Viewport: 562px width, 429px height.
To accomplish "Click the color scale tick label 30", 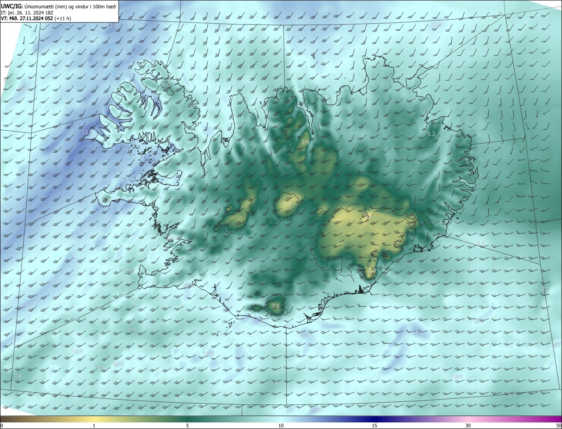I will (468, 426).
